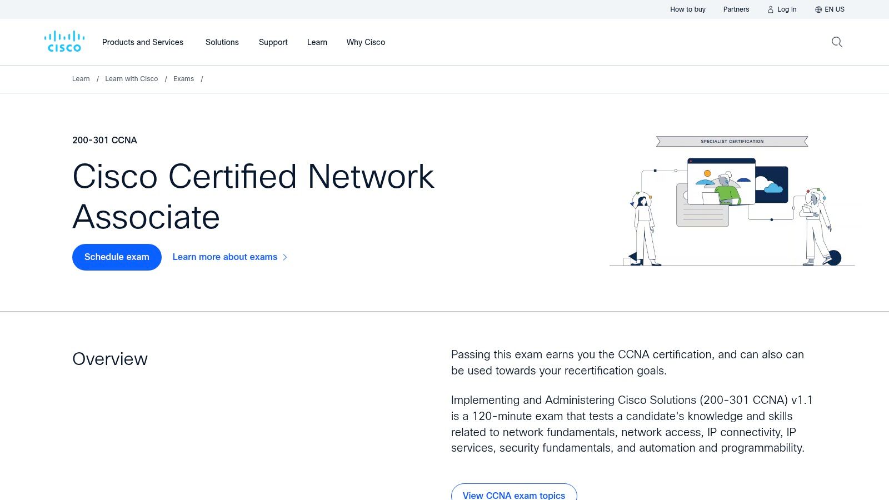Click chevron beside Learn more about exams
Viewport: 889px width, 500px height.
(285, 257)
